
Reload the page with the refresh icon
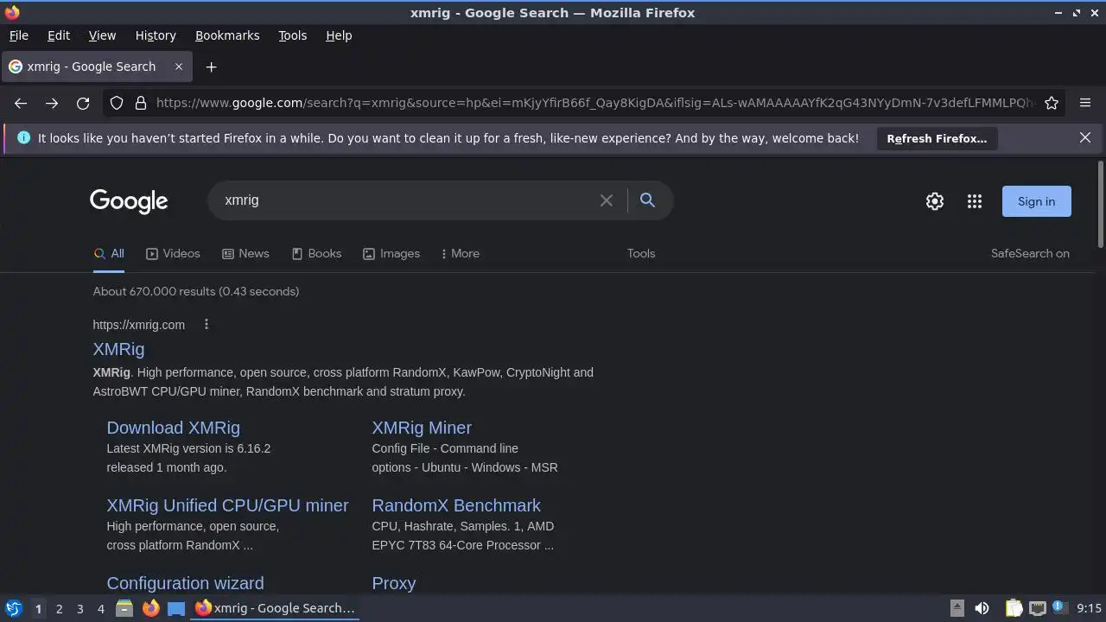[83, 103]
